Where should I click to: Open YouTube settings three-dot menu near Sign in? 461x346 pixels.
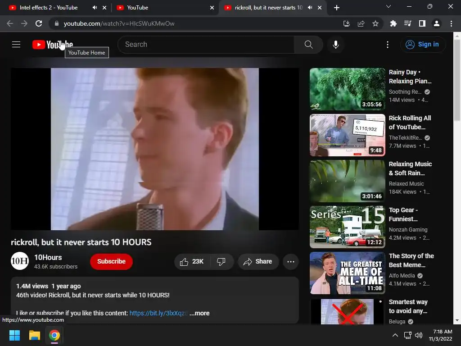coord(388,45)
